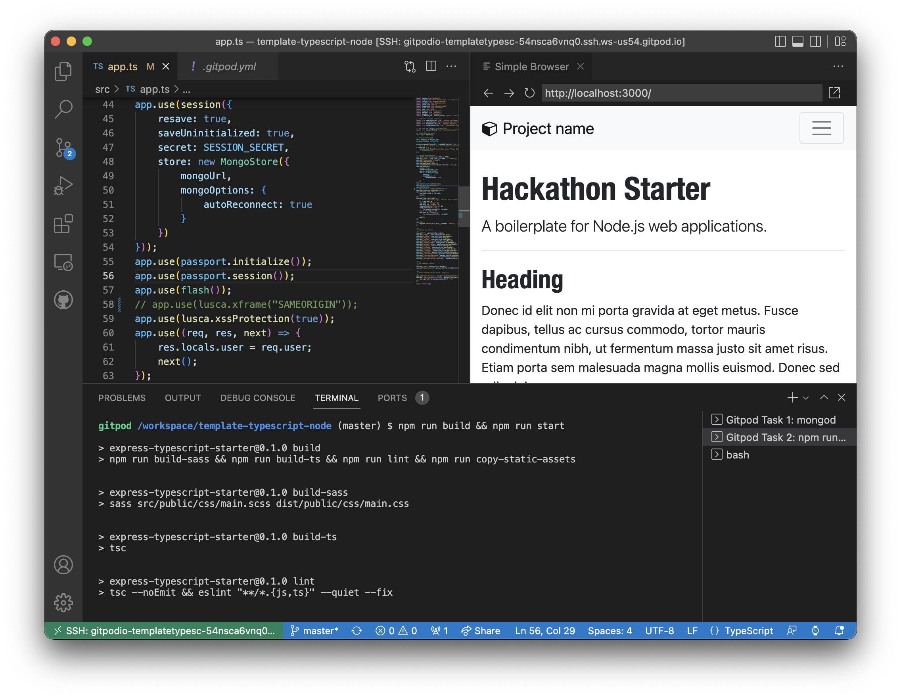The height and width of the screenshot is (698, 901).
Task: Select Spaces: 4 indentation setting
Action: pyautogui.click(x=610, y=631)
